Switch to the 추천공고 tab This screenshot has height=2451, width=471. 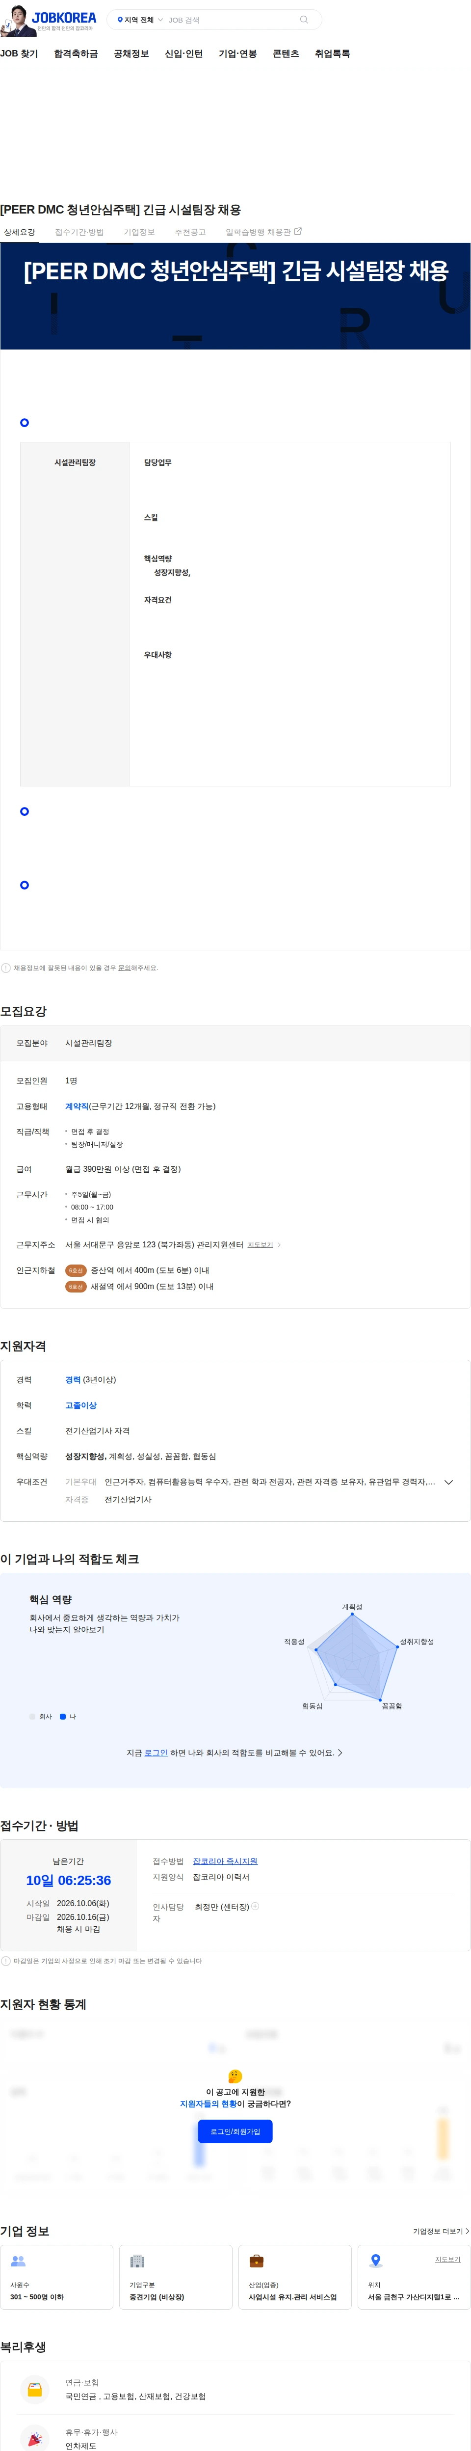pos(189,232)
